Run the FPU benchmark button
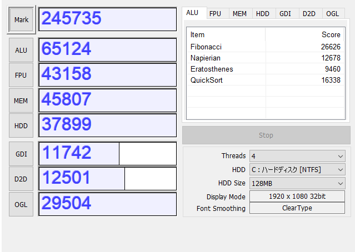Screen dimensions: 355x252 pyautogui.click(x=21, y=75)
